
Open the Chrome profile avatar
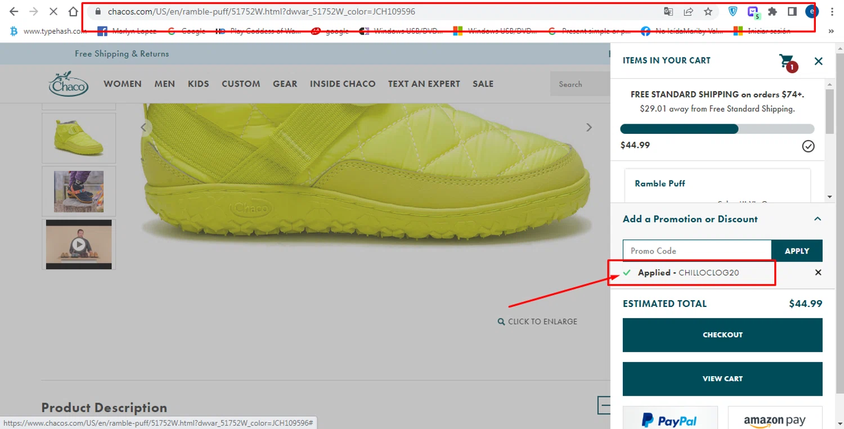pyautogui.click(x=811, y=11)
